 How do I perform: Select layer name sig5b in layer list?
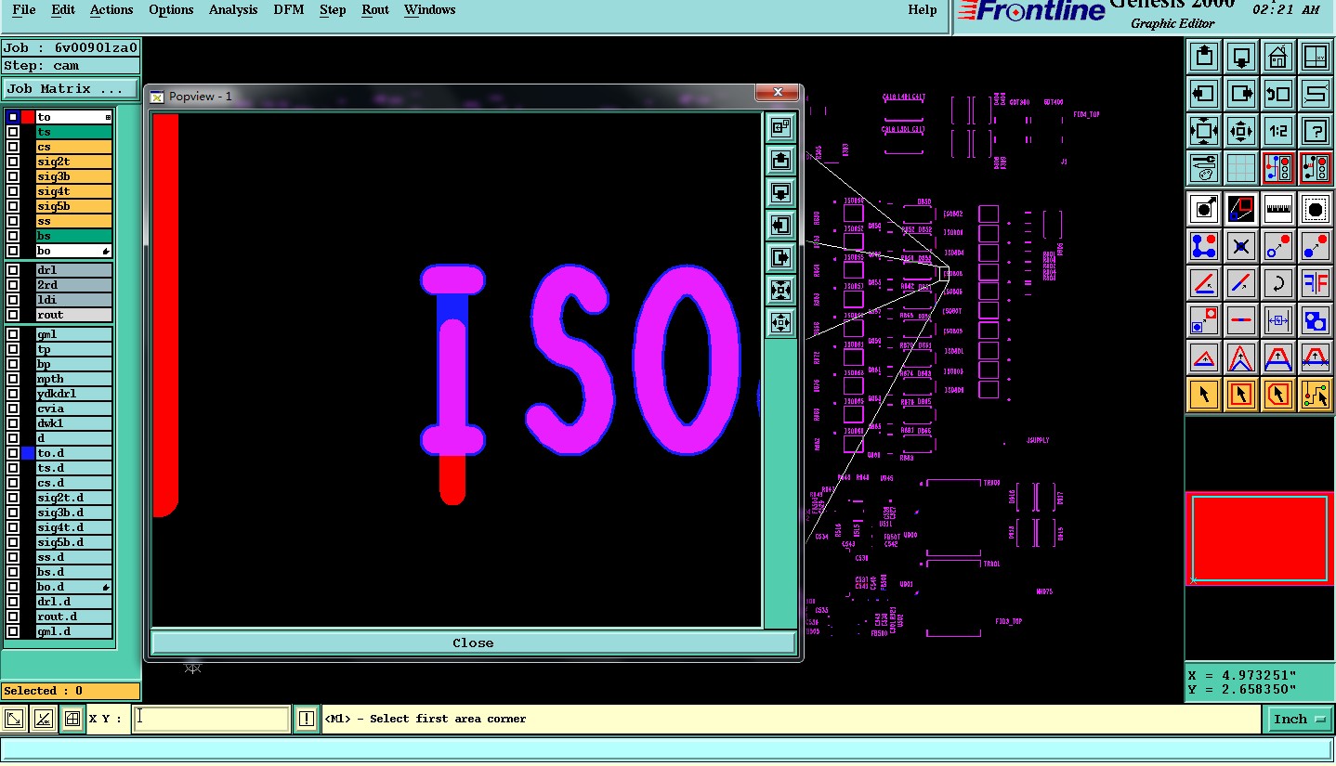[x=74, y=206]
